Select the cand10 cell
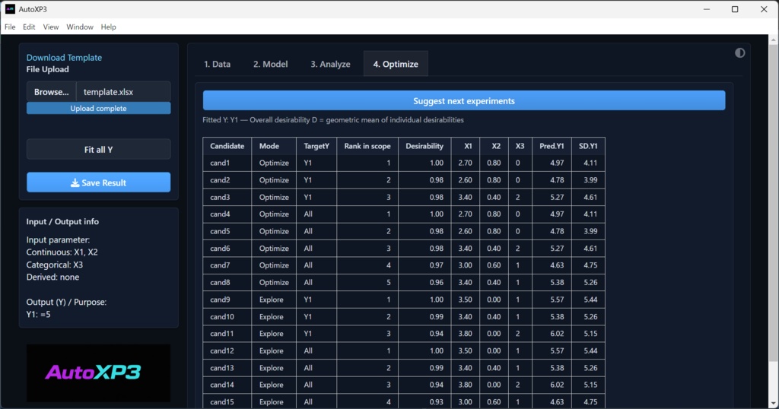 pos(227,316)
